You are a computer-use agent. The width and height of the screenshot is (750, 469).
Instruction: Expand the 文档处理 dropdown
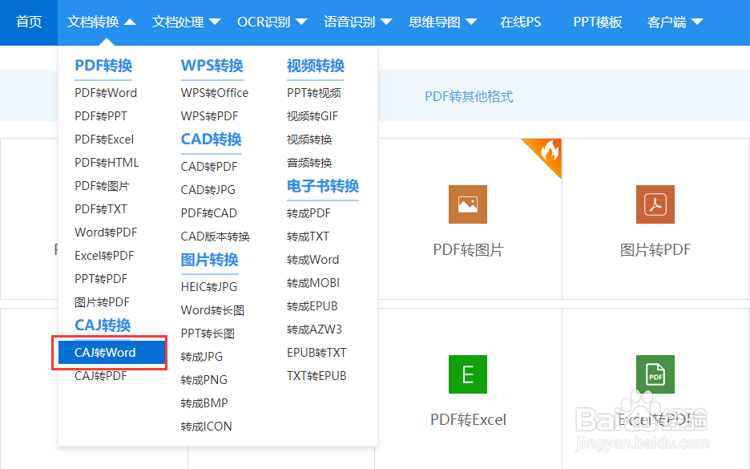(x=186, y=22)
